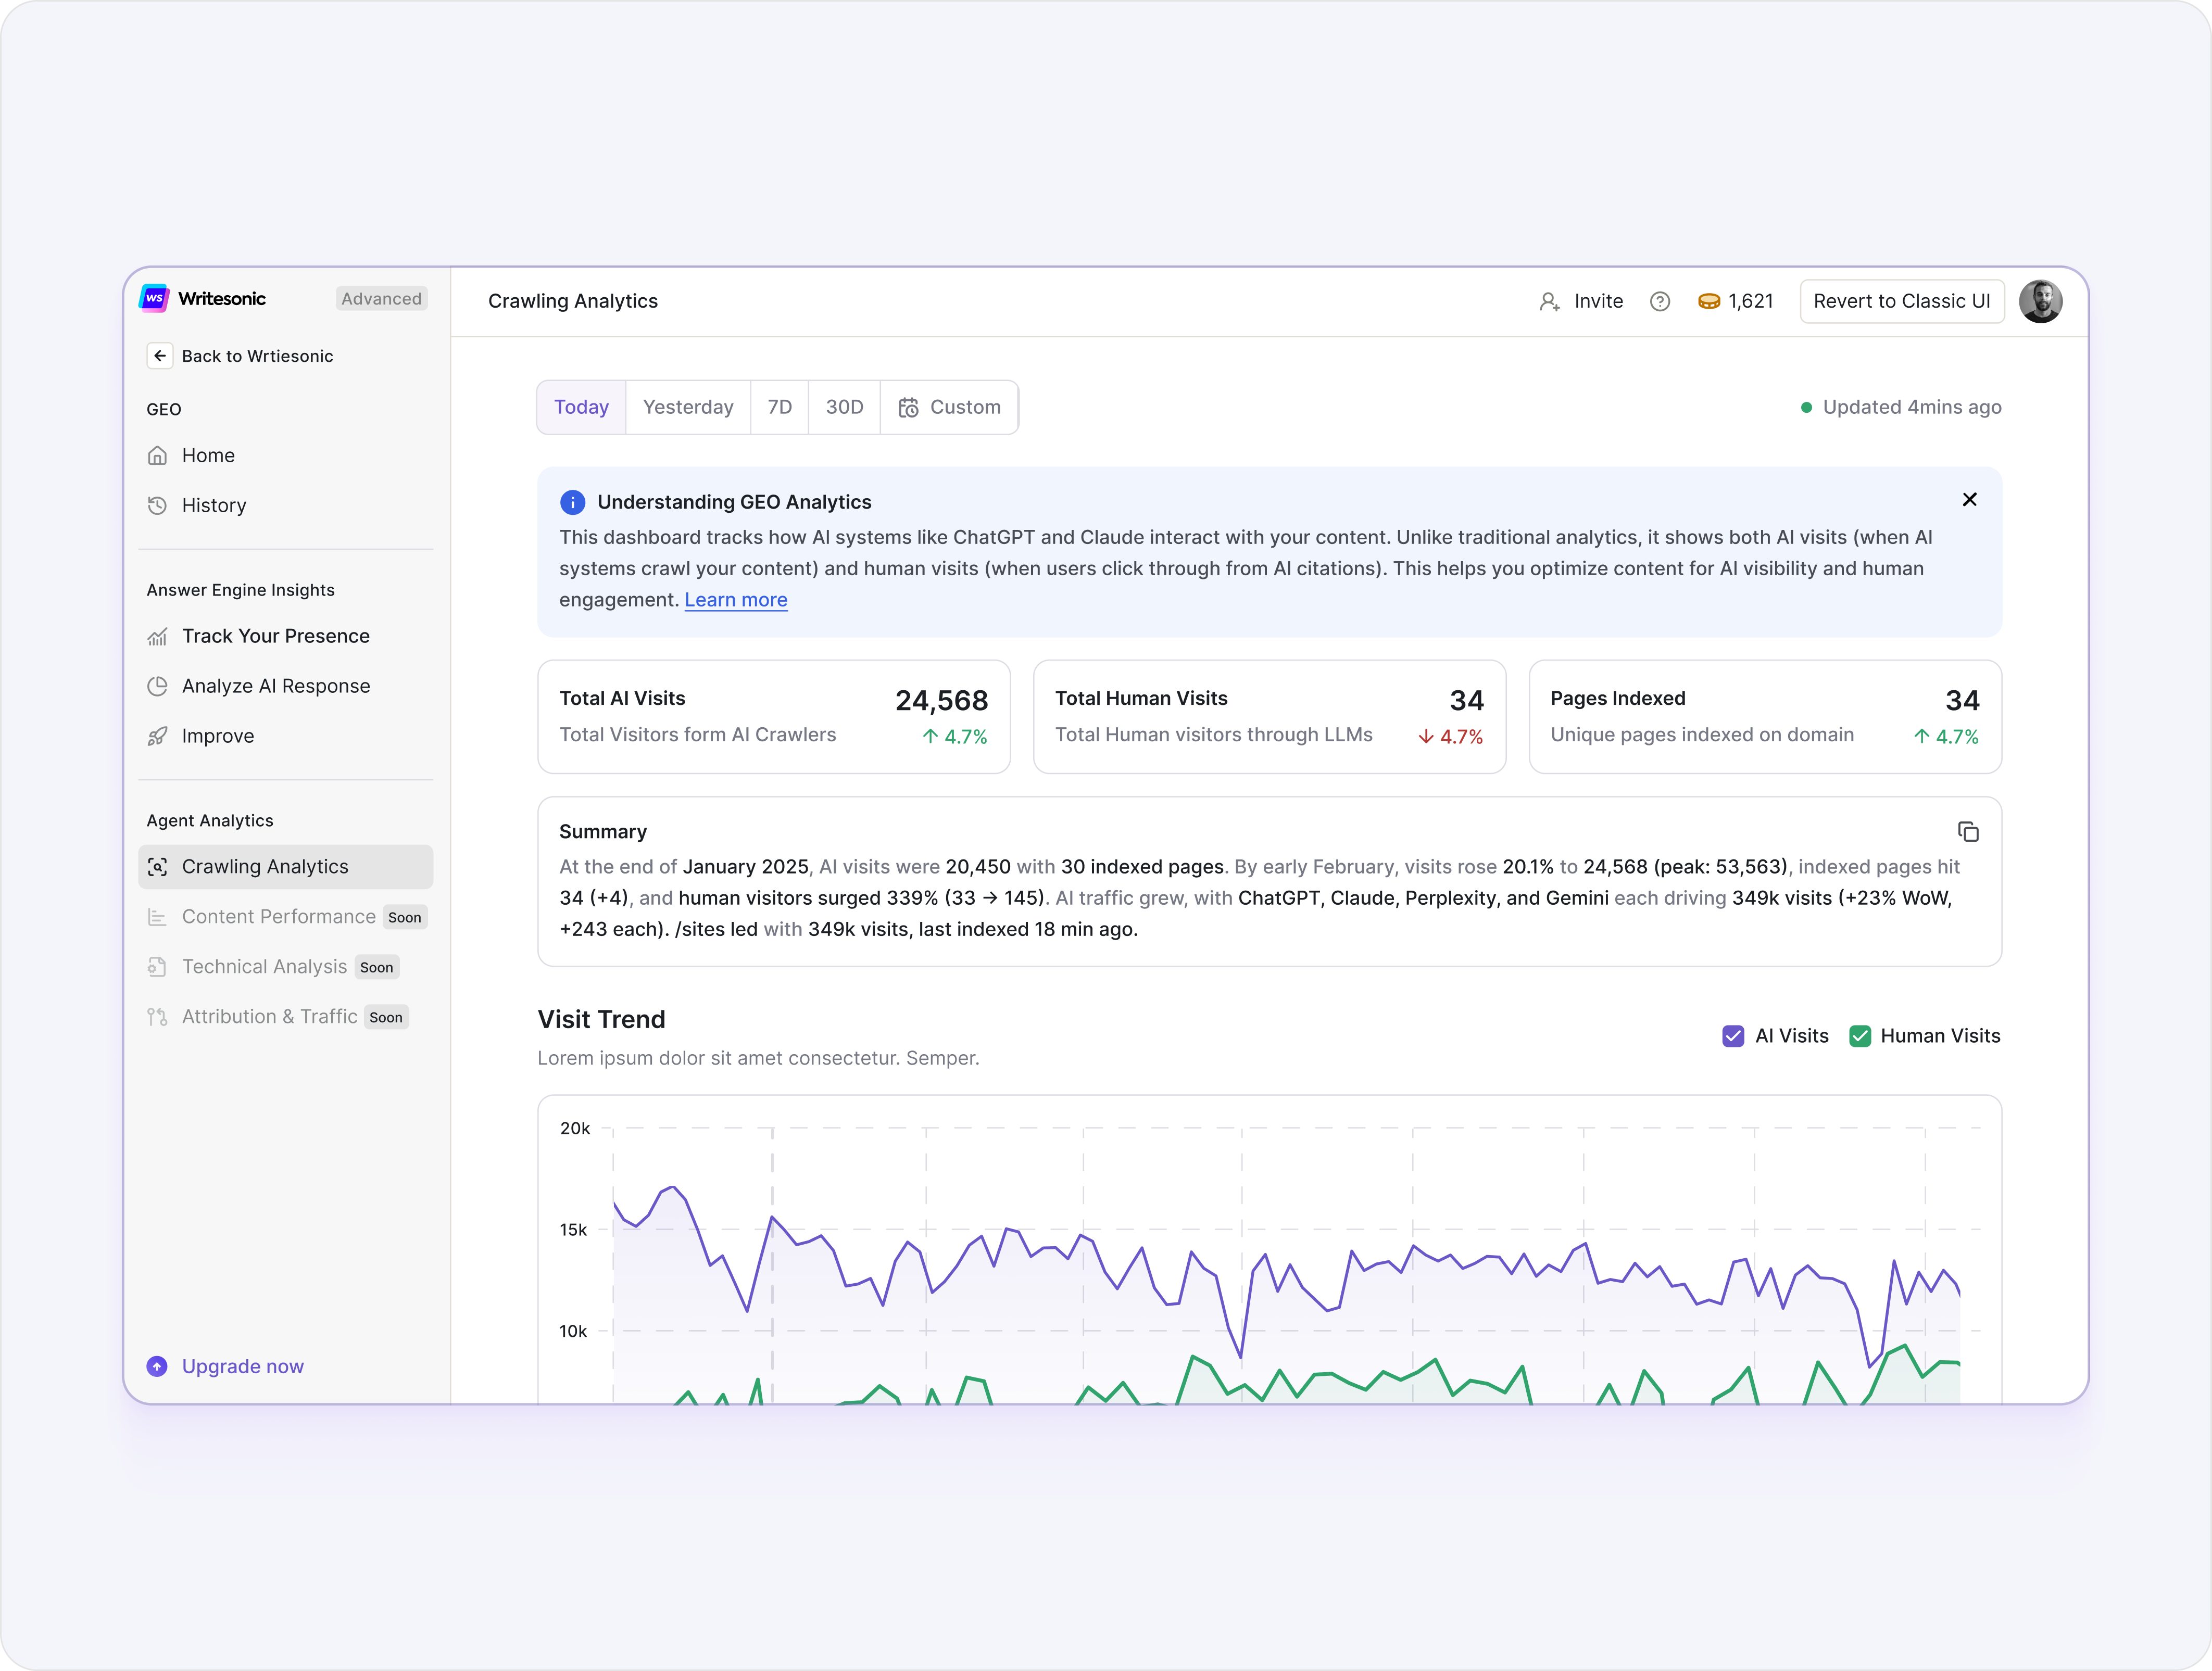Open the user profile avatar
The height and width of the screenshot is (1671, 2212).
click(x=2040, y=301)
